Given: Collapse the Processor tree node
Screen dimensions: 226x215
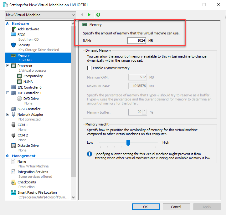Looking at the screenshot, I should pos(8,66).
